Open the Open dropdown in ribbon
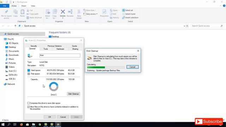 tap(114, 10)
